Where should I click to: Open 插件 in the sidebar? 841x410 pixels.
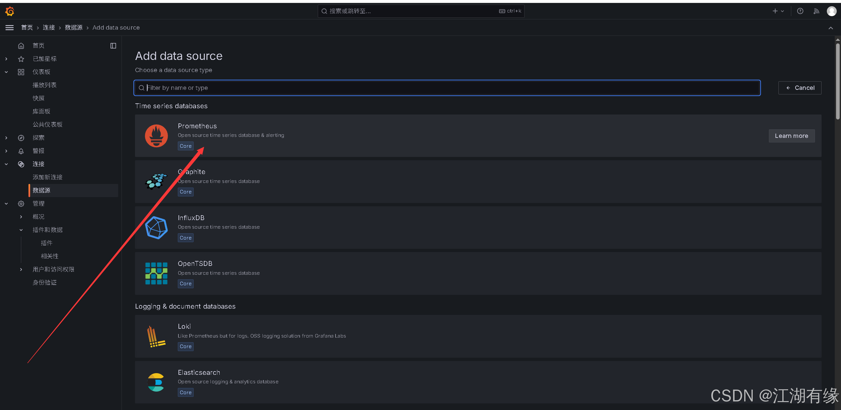pos(46,243)
